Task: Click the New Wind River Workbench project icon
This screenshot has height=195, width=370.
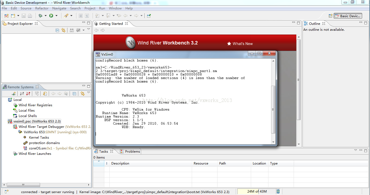Action: tap(6, 16)
